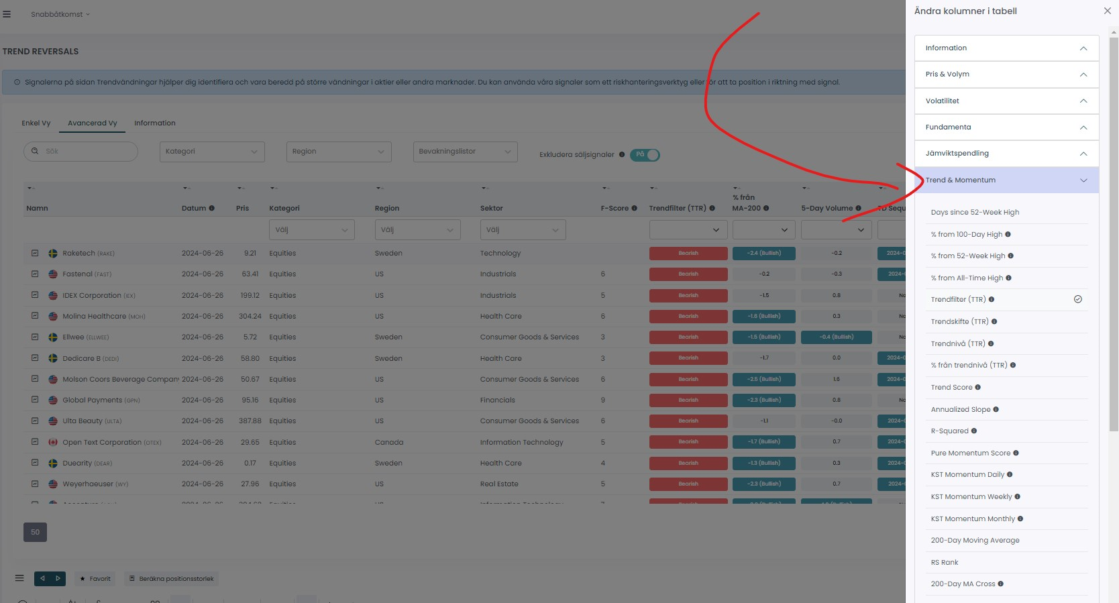Click previous arrow in bottom toolbar
The image size is (1119, 603).
[x=42, y=578]
